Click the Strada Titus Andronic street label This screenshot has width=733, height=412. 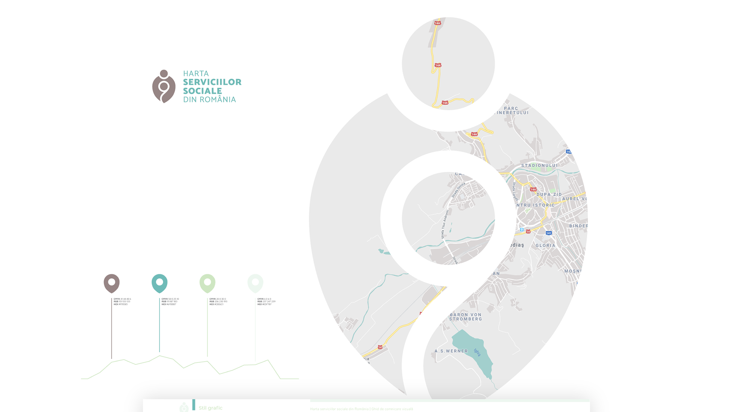[445, 225]
